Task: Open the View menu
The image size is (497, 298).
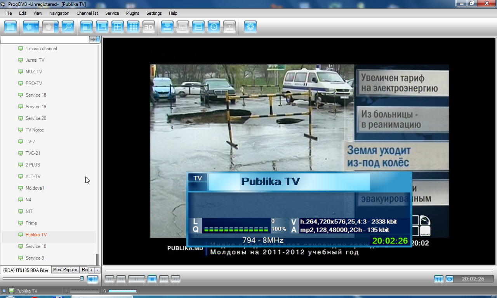Action: point(38,13)
